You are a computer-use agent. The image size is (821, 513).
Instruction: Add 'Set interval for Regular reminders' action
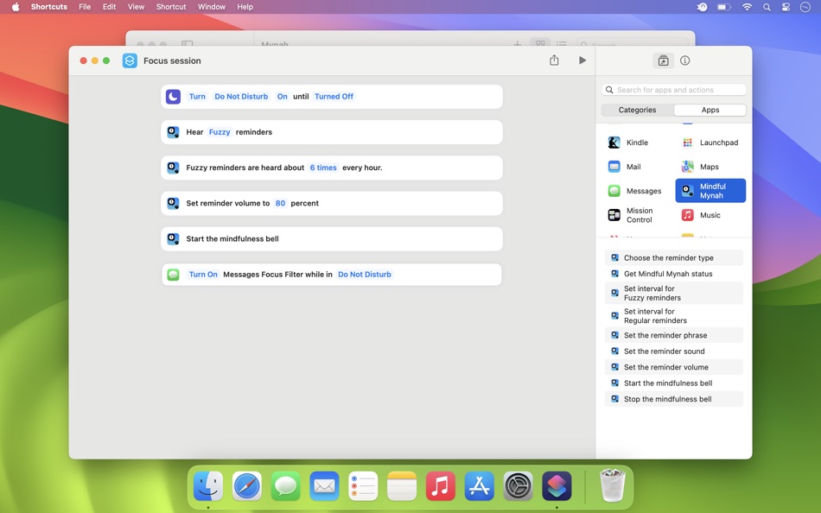pyautogui.click(x=674, y=315)
